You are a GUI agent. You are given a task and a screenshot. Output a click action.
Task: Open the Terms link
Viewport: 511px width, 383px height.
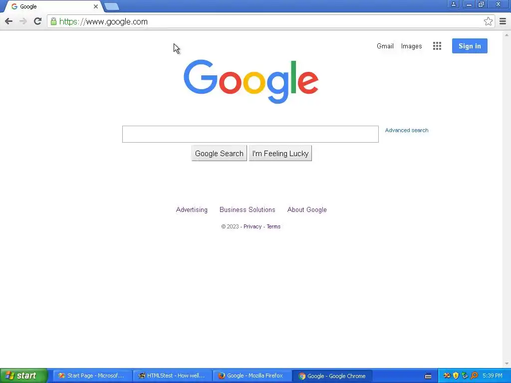point(273,227)
